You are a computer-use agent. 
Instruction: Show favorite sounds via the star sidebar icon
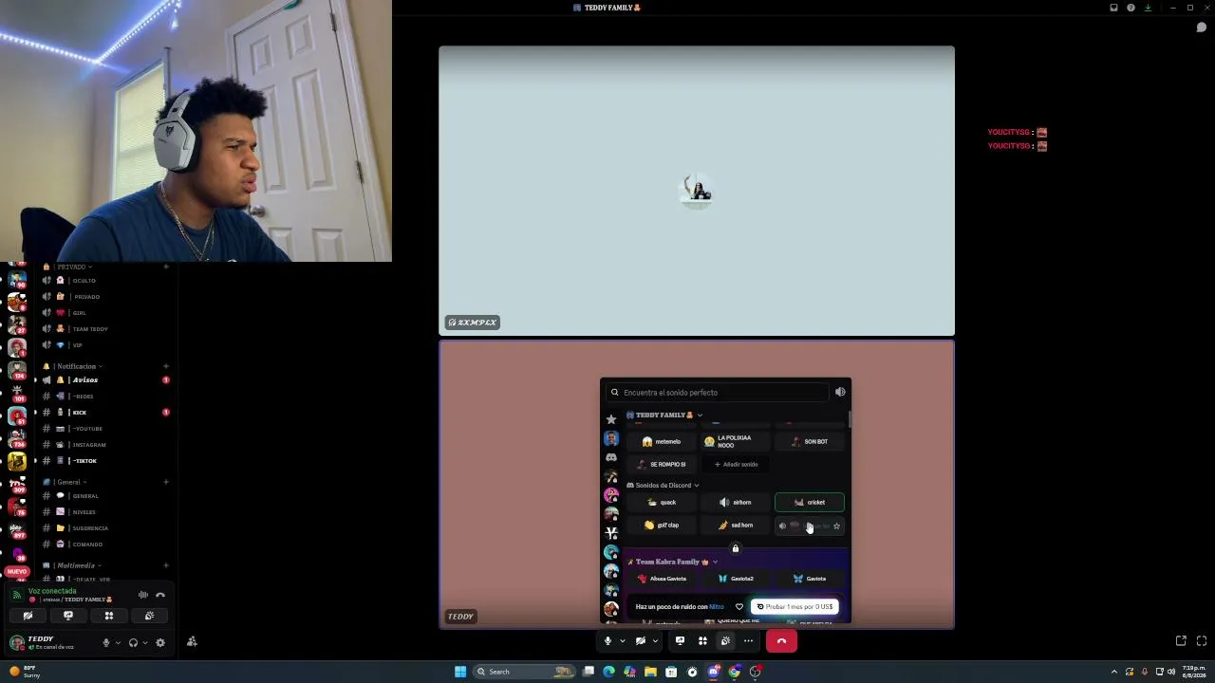(611, 419)
